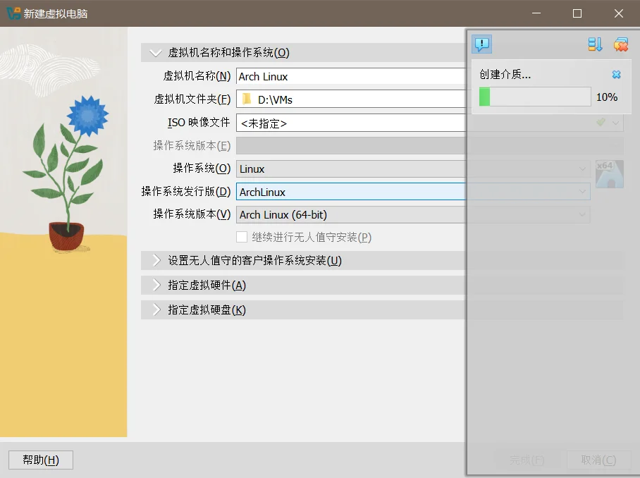Click the notification center exclamation icon
640x478 pixels.
coord(481,44)
